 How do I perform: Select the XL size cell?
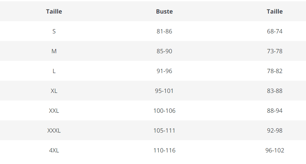point(54,91)
